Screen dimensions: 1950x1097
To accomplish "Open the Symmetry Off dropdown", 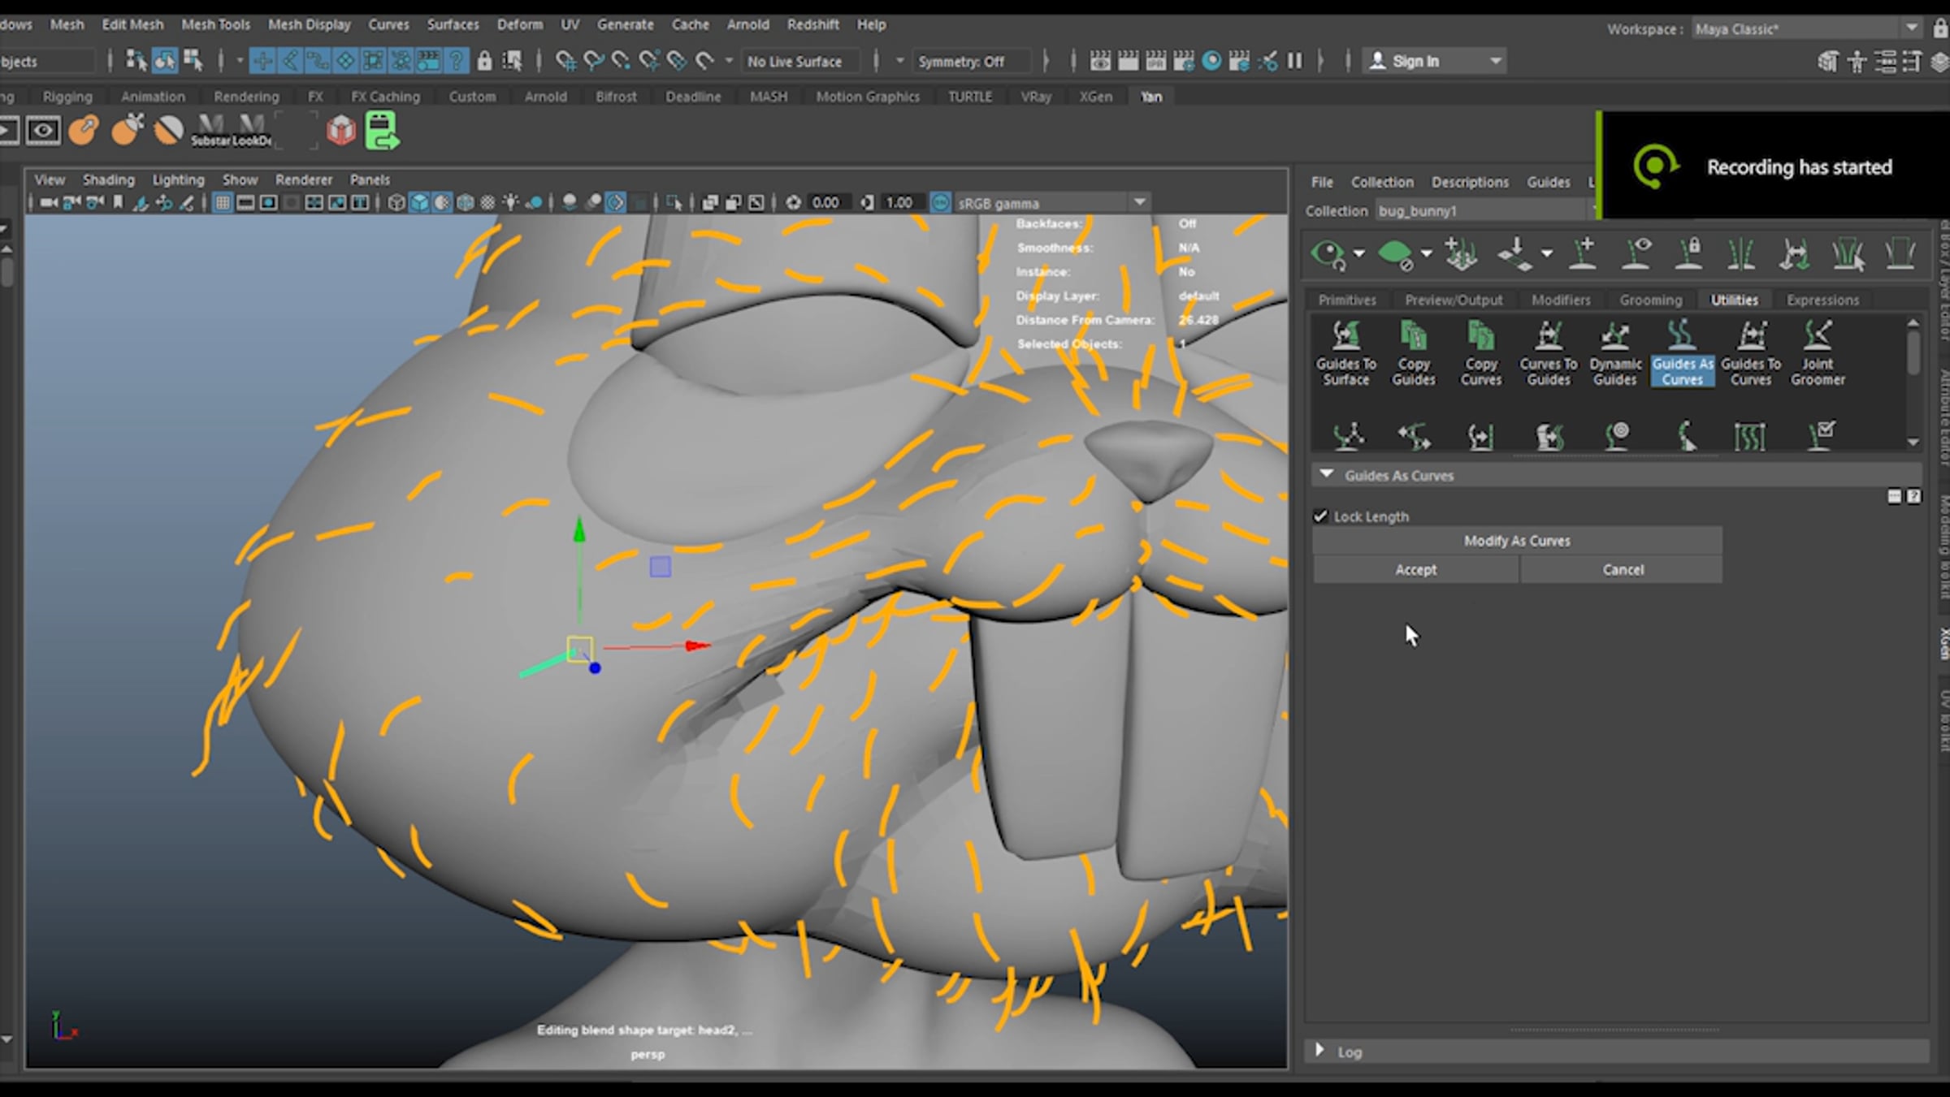I will tap(972, 61).
